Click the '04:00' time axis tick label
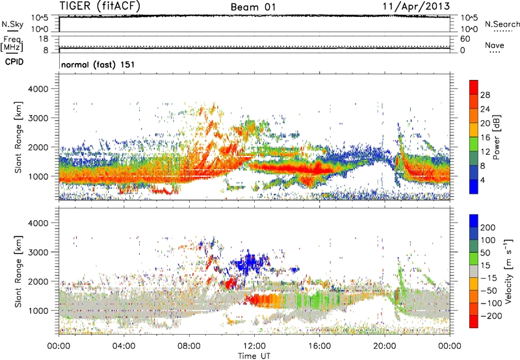 (124, 346)
